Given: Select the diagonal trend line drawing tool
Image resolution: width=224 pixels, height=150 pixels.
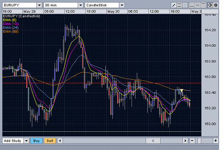Looking at the screenshot, I should [x=173, y=5].
